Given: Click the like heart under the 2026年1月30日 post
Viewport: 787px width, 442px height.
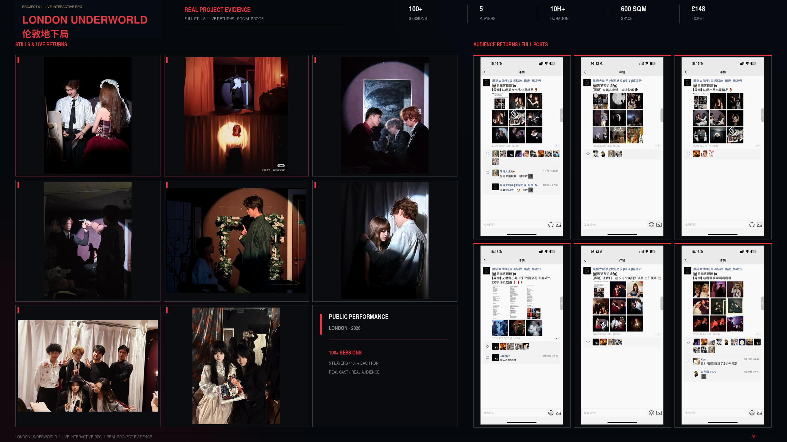Looking at the screenshot, I should 488,154.
